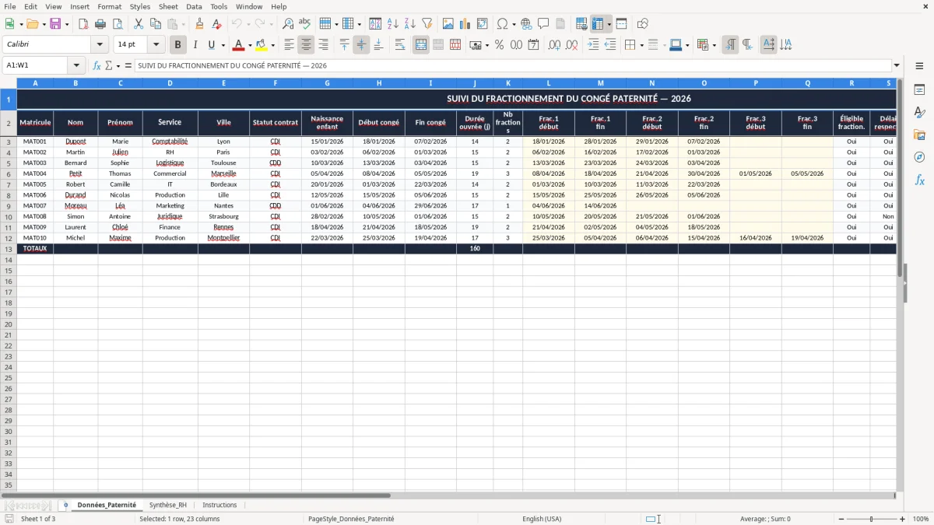The width and height of the screenshot is (934, 525).
Task: Open the font name dropdown
Action: [100, 45]
